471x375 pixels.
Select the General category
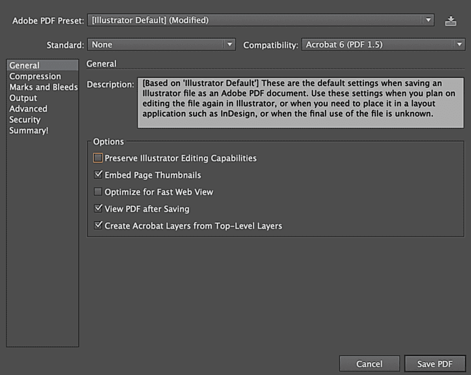43,65
